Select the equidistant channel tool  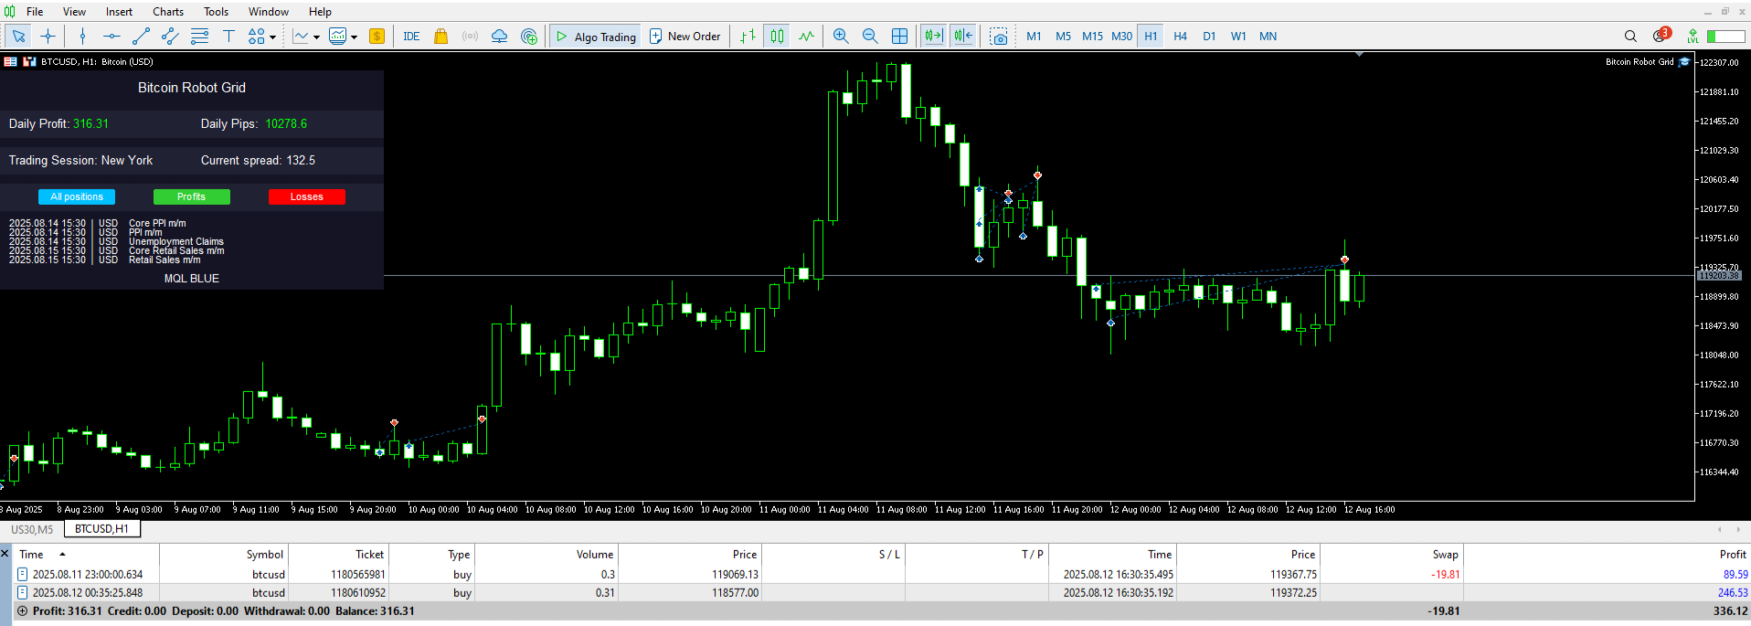click(170, 37)
